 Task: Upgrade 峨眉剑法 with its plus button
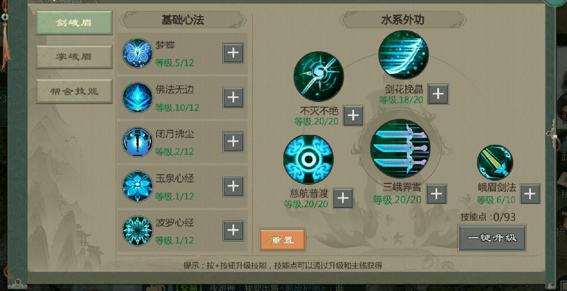pyautogui.click(x=530, y=194)
